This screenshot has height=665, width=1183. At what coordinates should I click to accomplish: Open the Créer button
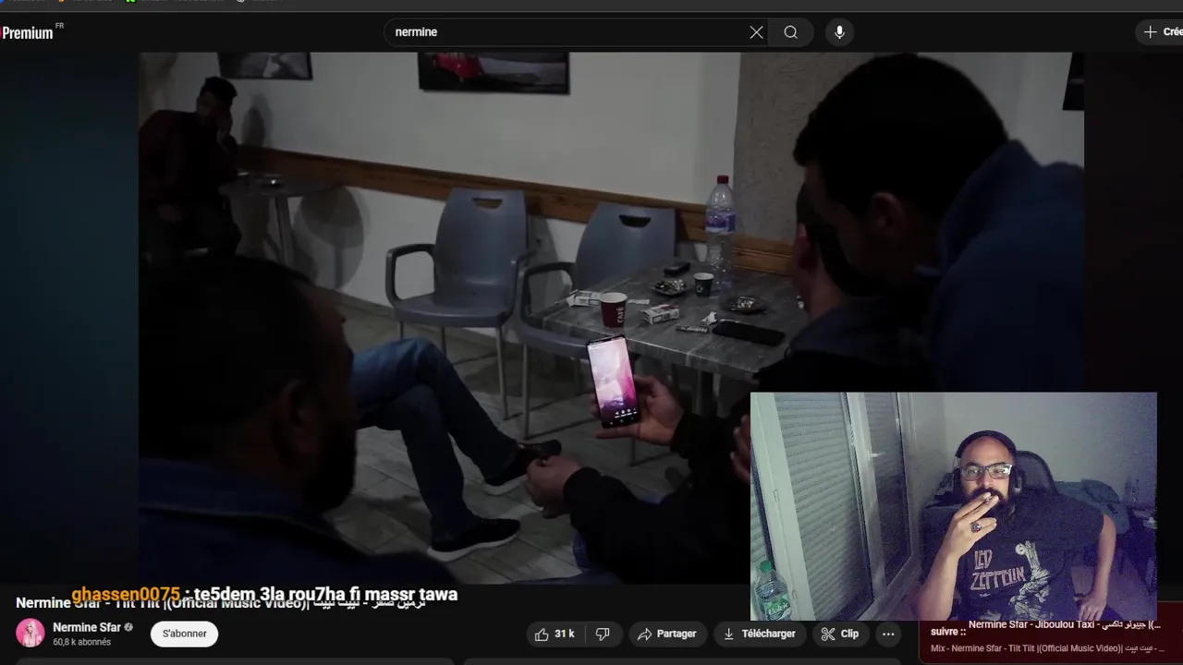click(1161, 31)
